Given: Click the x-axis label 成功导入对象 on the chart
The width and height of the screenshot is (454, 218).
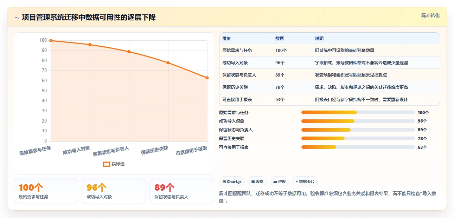Looking at the screenshot, I should [x=76, y=150].
